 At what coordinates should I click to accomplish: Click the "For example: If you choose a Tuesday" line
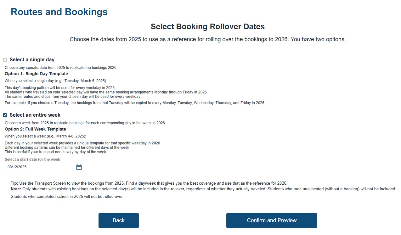tap(135, 103)
